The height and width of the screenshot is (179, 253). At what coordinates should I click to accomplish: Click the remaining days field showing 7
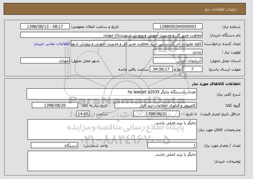click(192, 69)
